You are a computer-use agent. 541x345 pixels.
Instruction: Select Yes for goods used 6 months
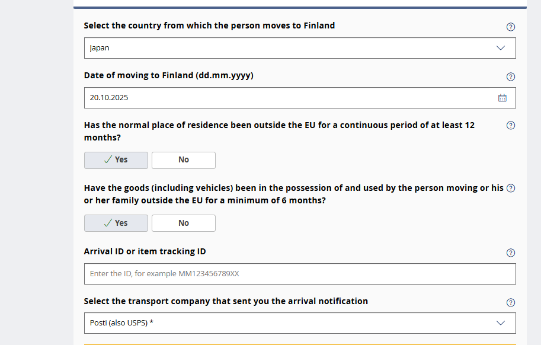[x=116, y=223]
